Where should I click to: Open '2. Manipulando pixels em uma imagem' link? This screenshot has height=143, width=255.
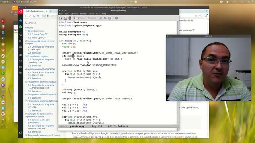point(40,42)
